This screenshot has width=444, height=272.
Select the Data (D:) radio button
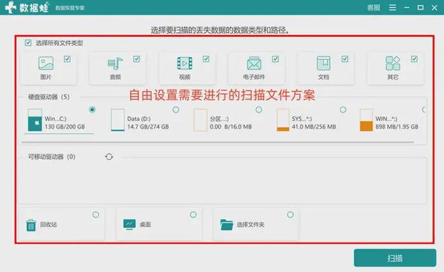pyautogui.click(x=176, y=110)
